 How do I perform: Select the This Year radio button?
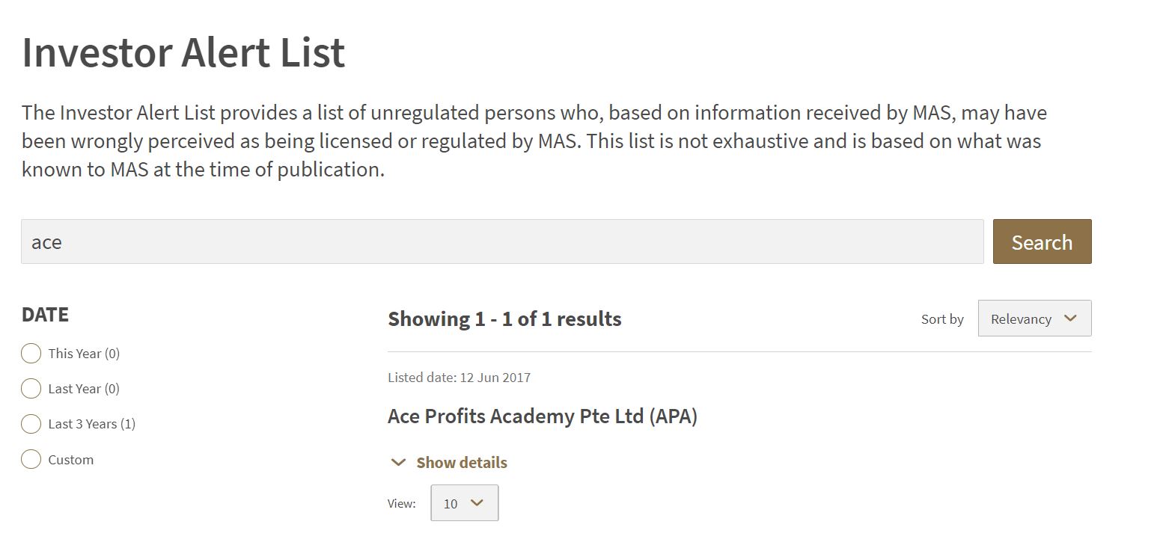(31, 354)
